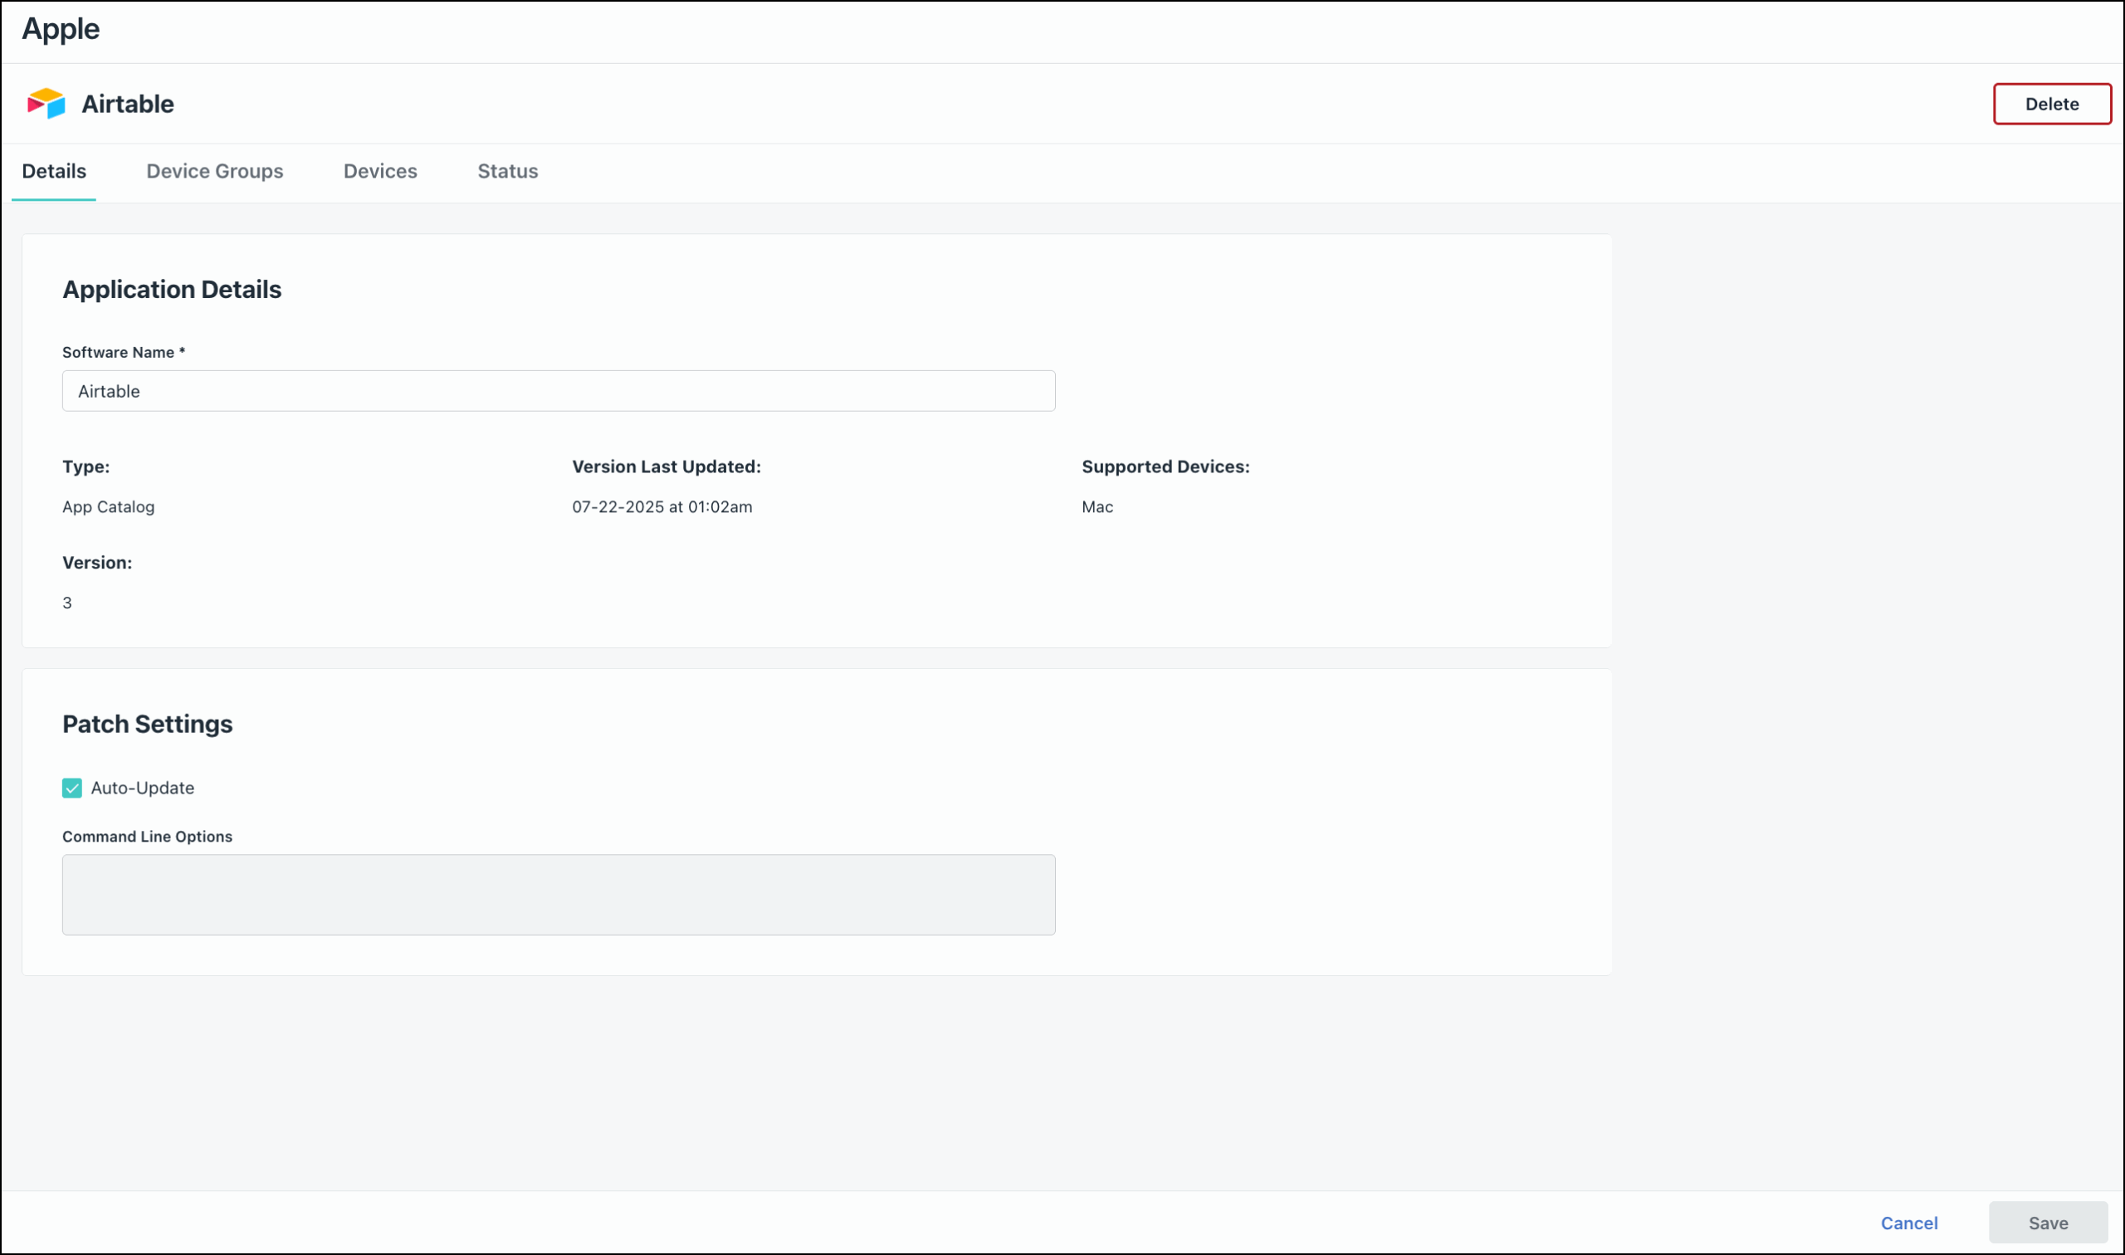Select the Status tab
Viewport: 2125px width, 1255px height.
507,171
